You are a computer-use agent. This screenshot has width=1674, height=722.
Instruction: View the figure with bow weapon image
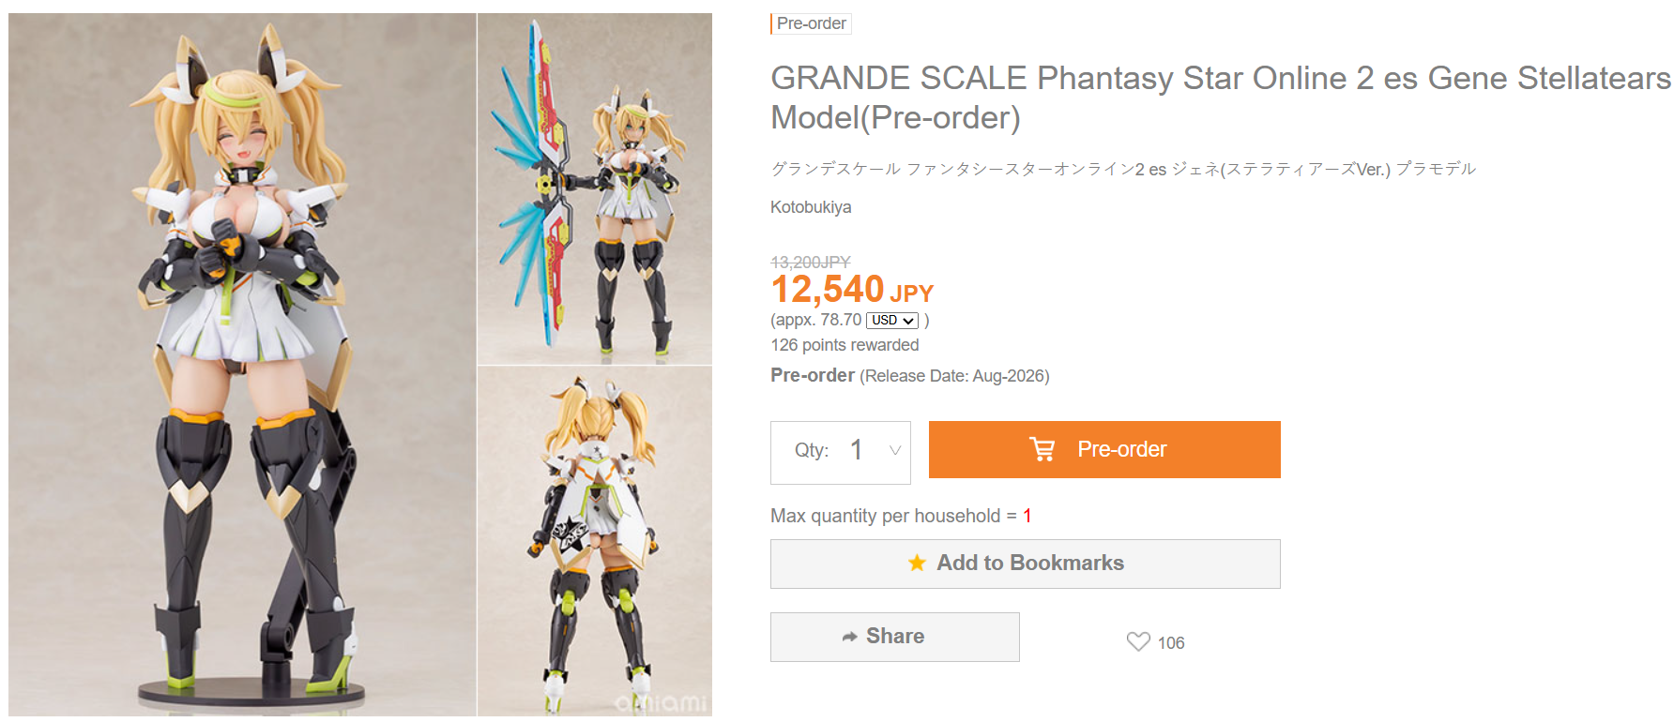(x=594, y=188)
